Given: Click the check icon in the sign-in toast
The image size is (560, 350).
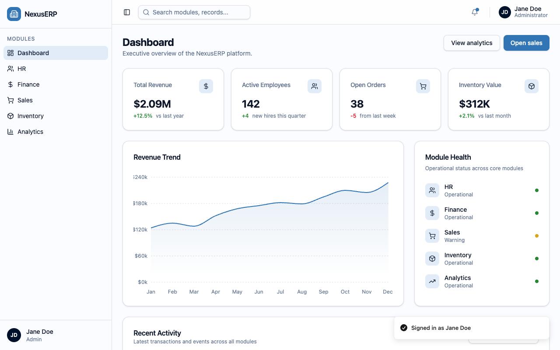Looking at the screenshot, I should coord(404,328).
